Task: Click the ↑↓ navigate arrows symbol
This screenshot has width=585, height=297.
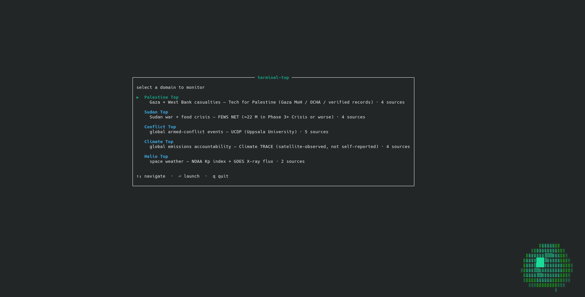Action: pyautogui.click(x=139, y=176)
